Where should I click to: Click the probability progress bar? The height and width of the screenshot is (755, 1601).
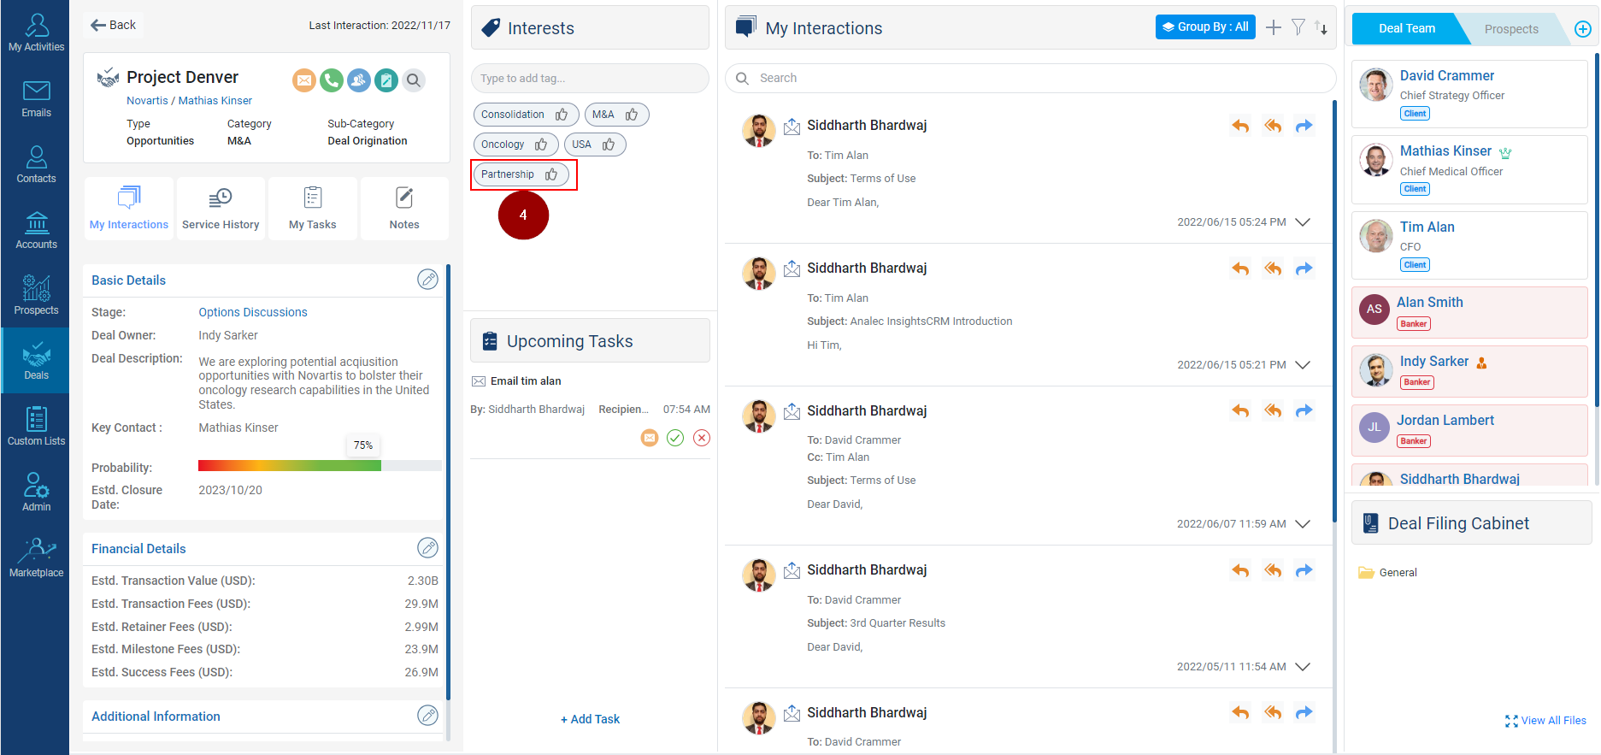coord(320,466)
